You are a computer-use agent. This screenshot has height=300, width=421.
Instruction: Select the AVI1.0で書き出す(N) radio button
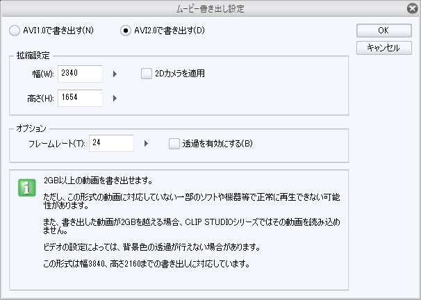click(15, 31)
